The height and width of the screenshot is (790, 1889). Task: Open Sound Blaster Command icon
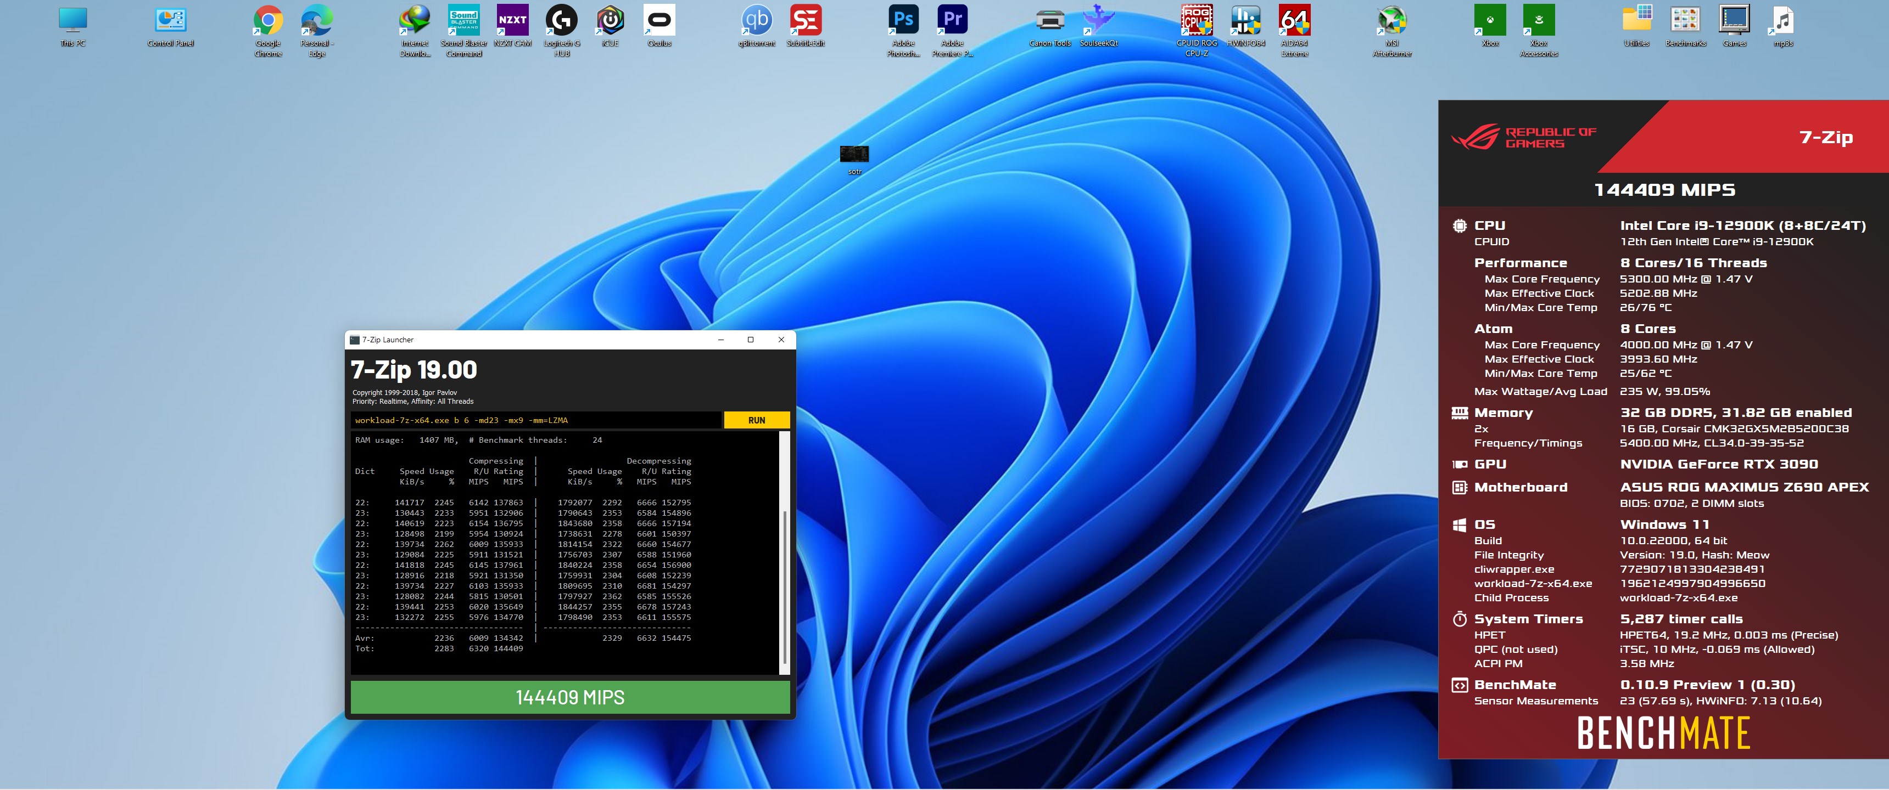pyautogui.click(x=463, y=31)
